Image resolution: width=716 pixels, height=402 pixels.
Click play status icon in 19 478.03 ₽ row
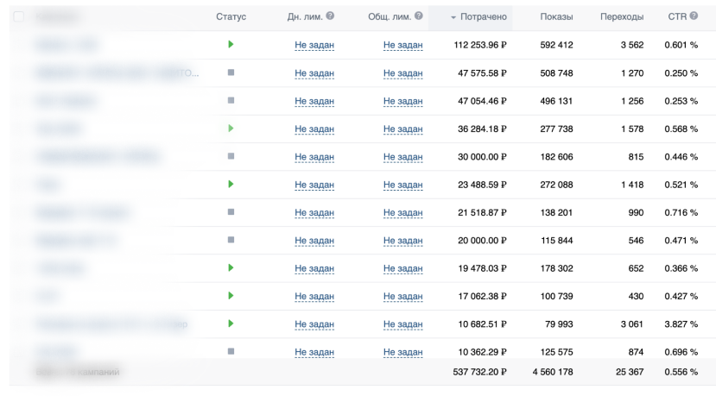231,267
